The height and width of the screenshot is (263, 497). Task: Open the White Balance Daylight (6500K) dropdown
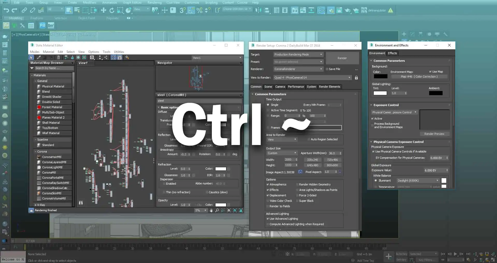pos(418,181)
